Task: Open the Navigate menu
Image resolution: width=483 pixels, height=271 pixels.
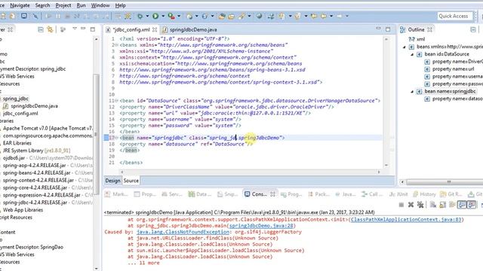Action: (20, 5)
